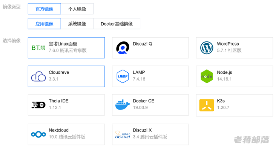Screen dimensions: 276x148
Task: Click version text 3.4 腾讯云插件版
Action: pyautogui.click(x=150, y=137)
